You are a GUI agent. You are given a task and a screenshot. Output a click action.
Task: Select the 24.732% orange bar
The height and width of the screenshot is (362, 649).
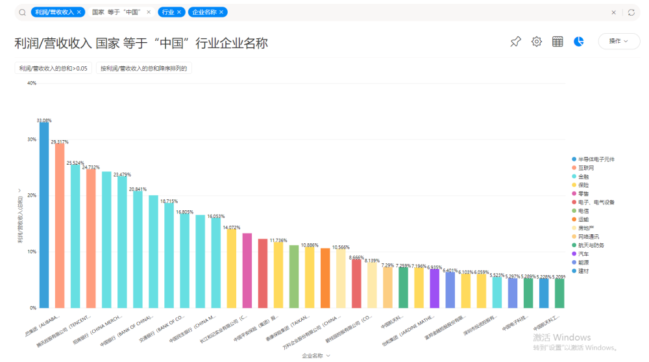pyautogui.click(x=91, y=239)
